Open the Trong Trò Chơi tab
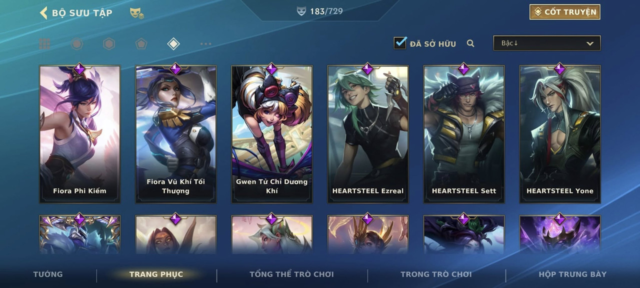Image resolution: width=640 pixels, height=288 pixels. point(436,274)
